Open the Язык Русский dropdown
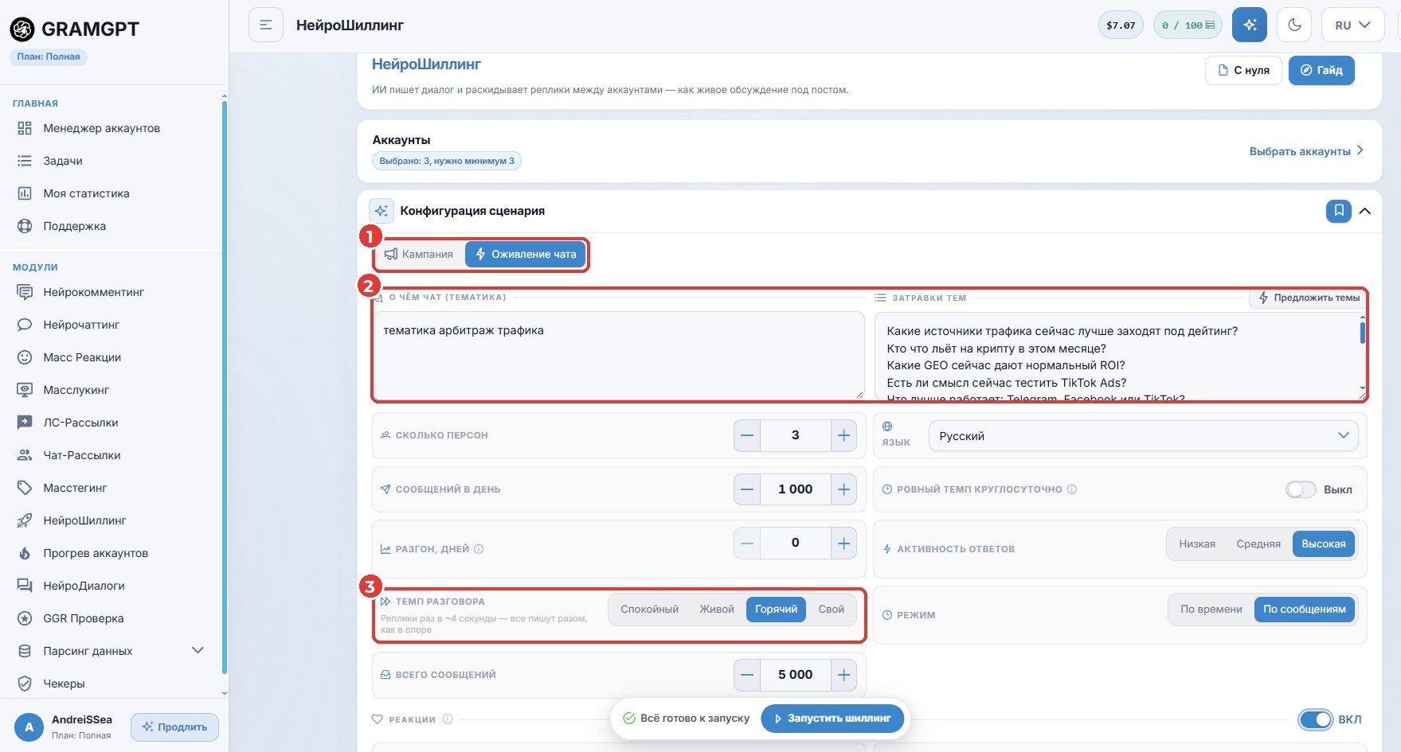 [x=1143, y=436]
